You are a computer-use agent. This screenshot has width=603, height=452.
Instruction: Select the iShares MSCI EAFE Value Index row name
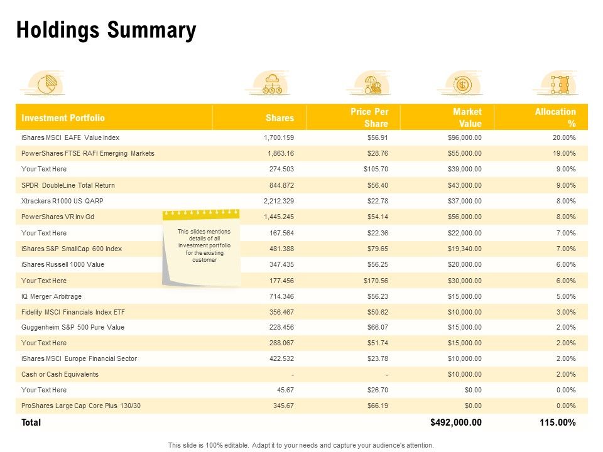click(x=70, y=137)
